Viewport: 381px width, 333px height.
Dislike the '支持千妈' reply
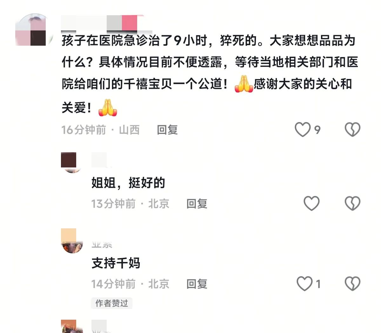(x=352, y=284)
